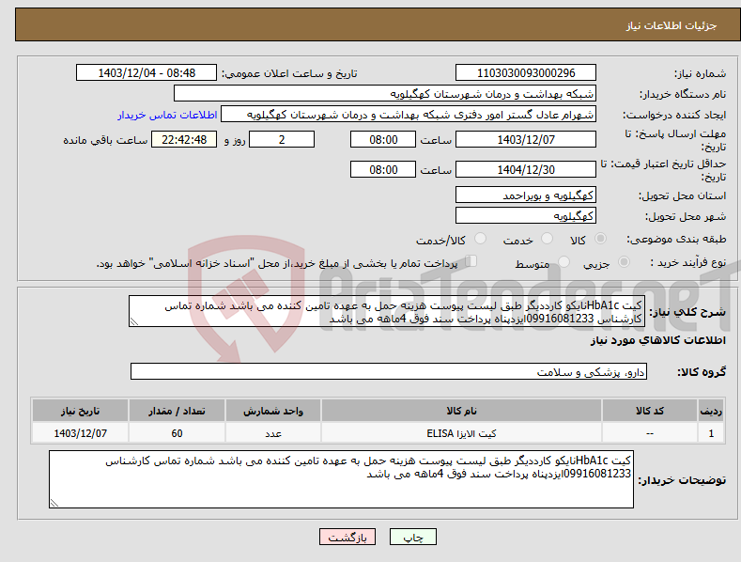The width and height of the screenshot is (741, 562).
Task: Click the تاریخ نیاز column header
Action: coord(80,411)
